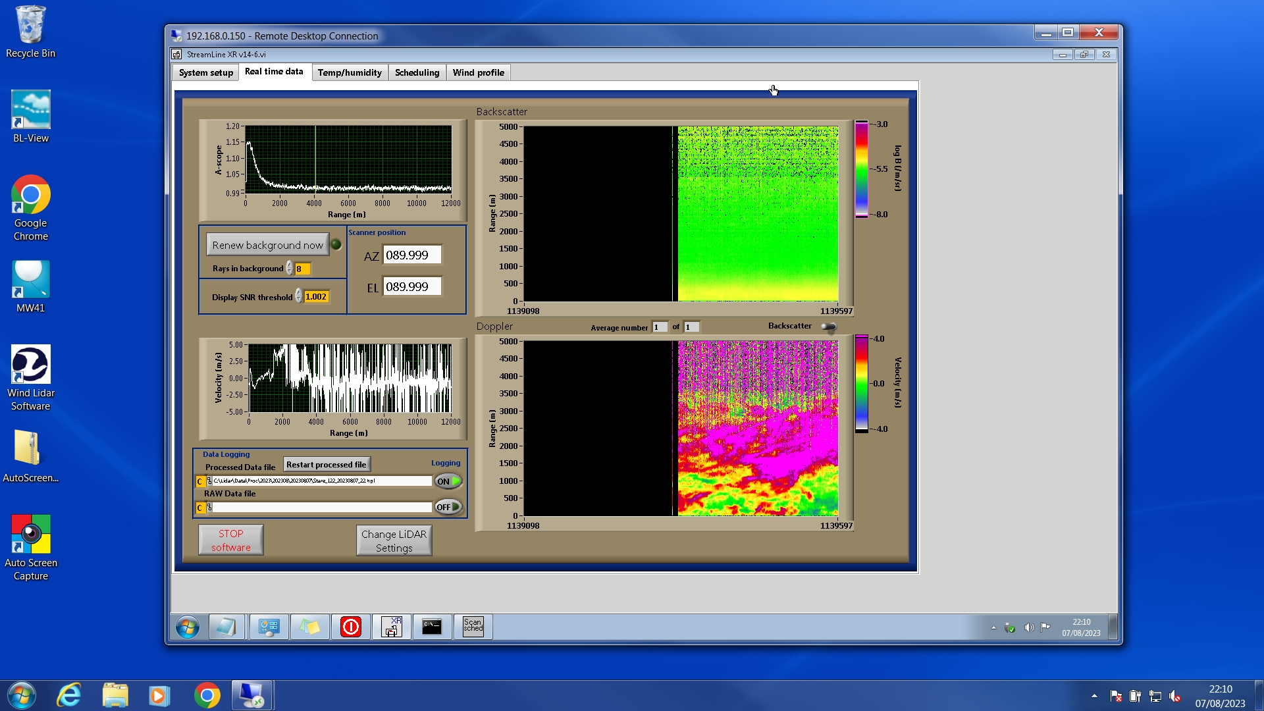Click Rays in background stepper arrows
The height and width of the screenshot is (711, 1264).
pos(290,269)
